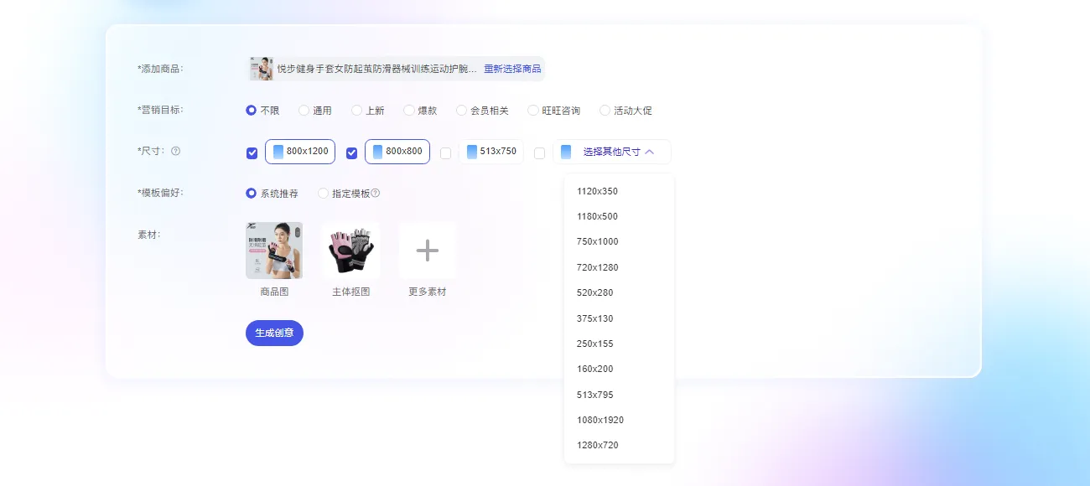1090x486 pixels.
Task: Click the selected product thumbnail image
Action: tap(262, 69)
